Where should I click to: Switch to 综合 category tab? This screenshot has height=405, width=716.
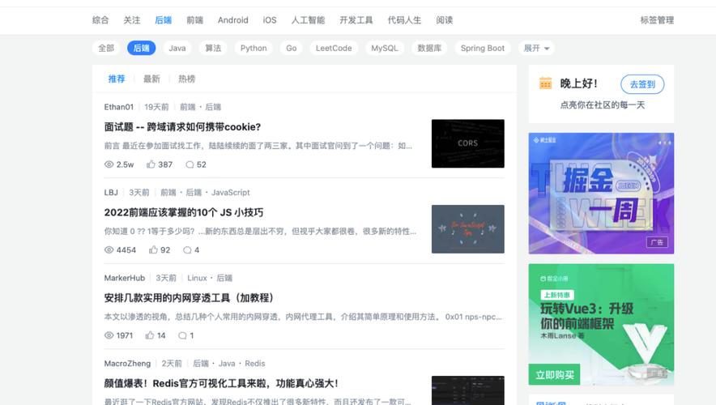pos(100,20)
